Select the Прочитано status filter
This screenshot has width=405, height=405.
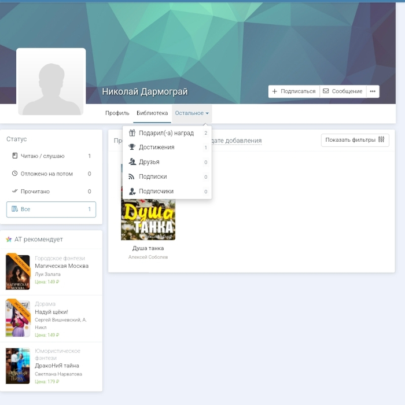(x=51, y=192)
